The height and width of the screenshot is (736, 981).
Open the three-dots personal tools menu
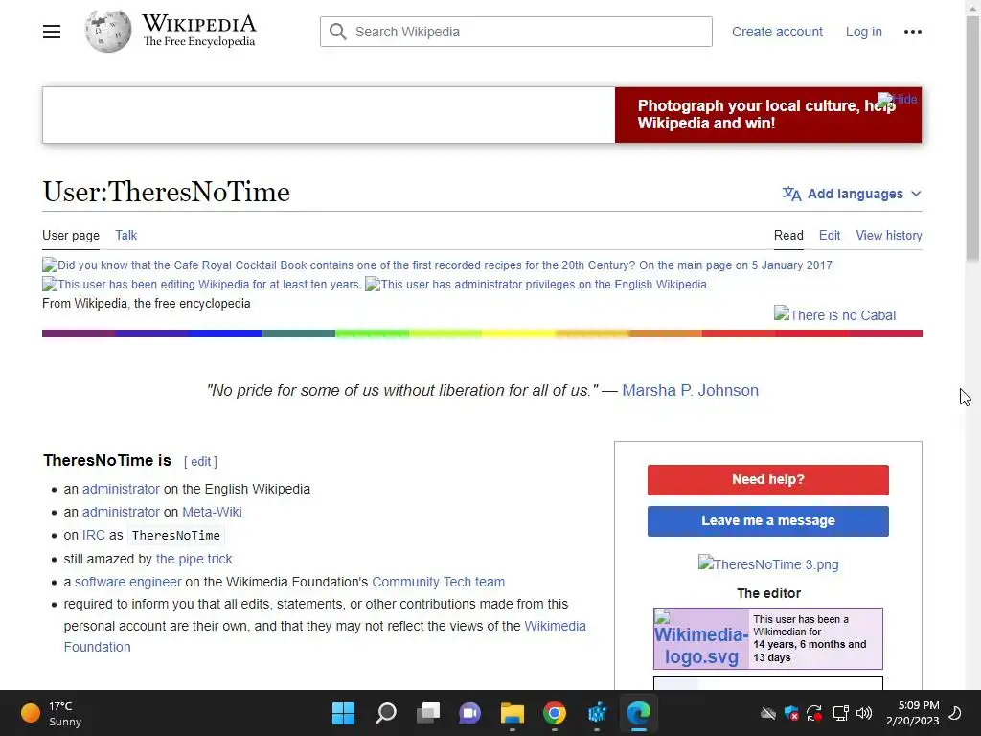point(913,32)
